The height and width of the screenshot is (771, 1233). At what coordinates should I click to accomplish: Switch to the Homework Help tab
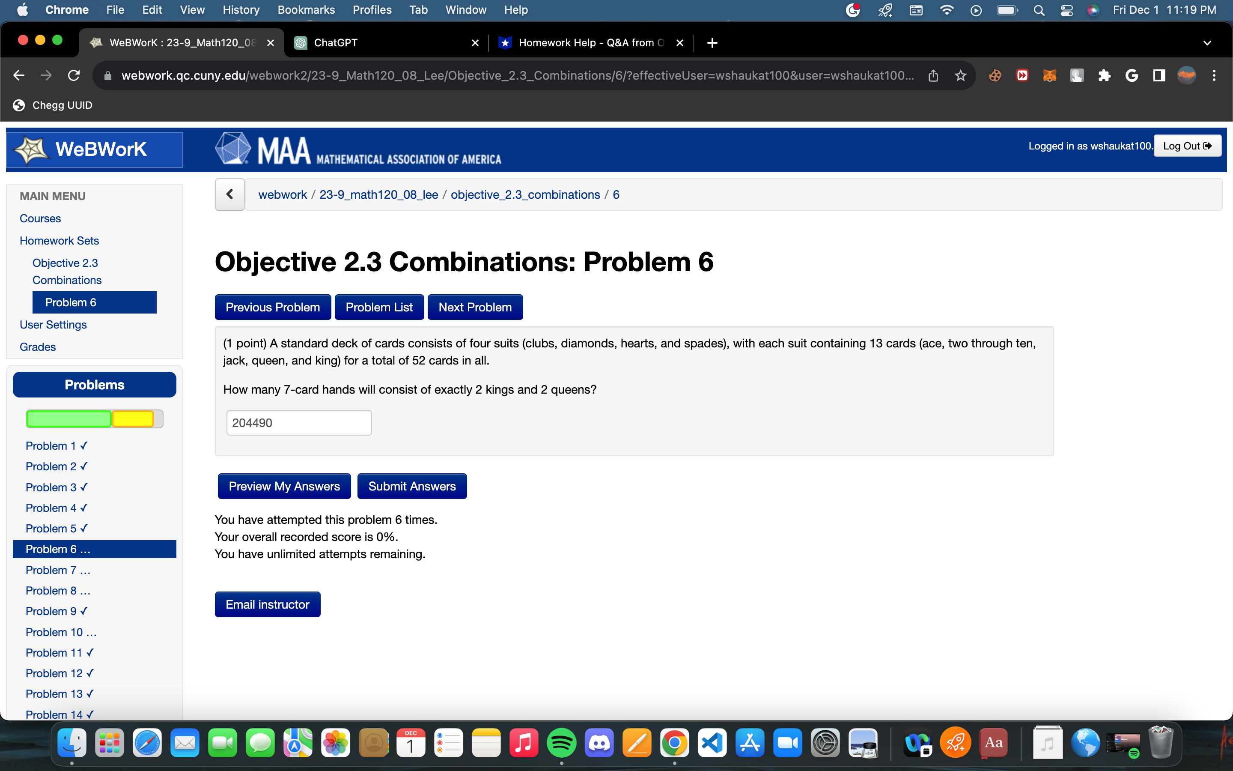coord(586,43)
